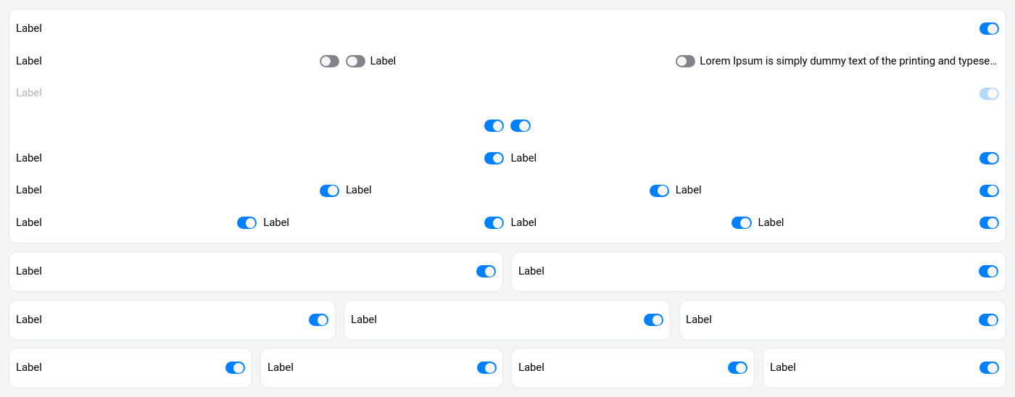Toggle the switch in the left half-width card
The image size is (1015, 397).
pos(486,272)
